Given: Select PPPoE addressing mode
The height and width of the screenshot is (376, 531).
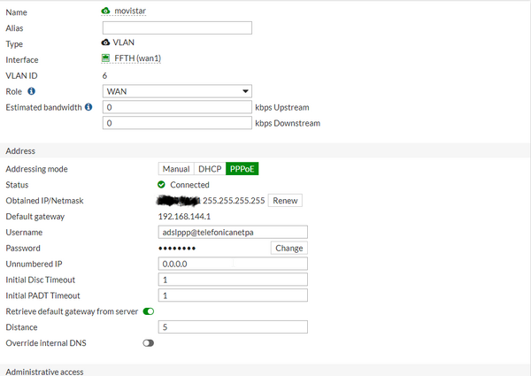Looking at the screenshot, I should pyautogui.click(x=242, y=169).
